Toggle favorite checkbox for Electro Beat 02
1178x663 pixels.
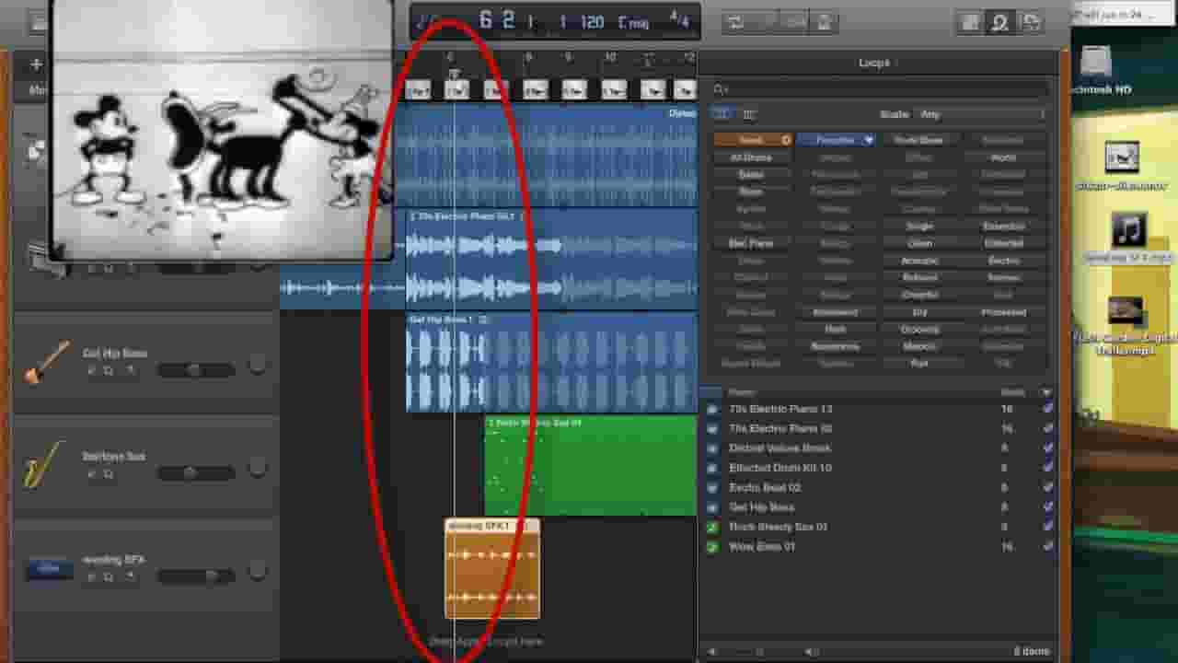coord(1047,488)
